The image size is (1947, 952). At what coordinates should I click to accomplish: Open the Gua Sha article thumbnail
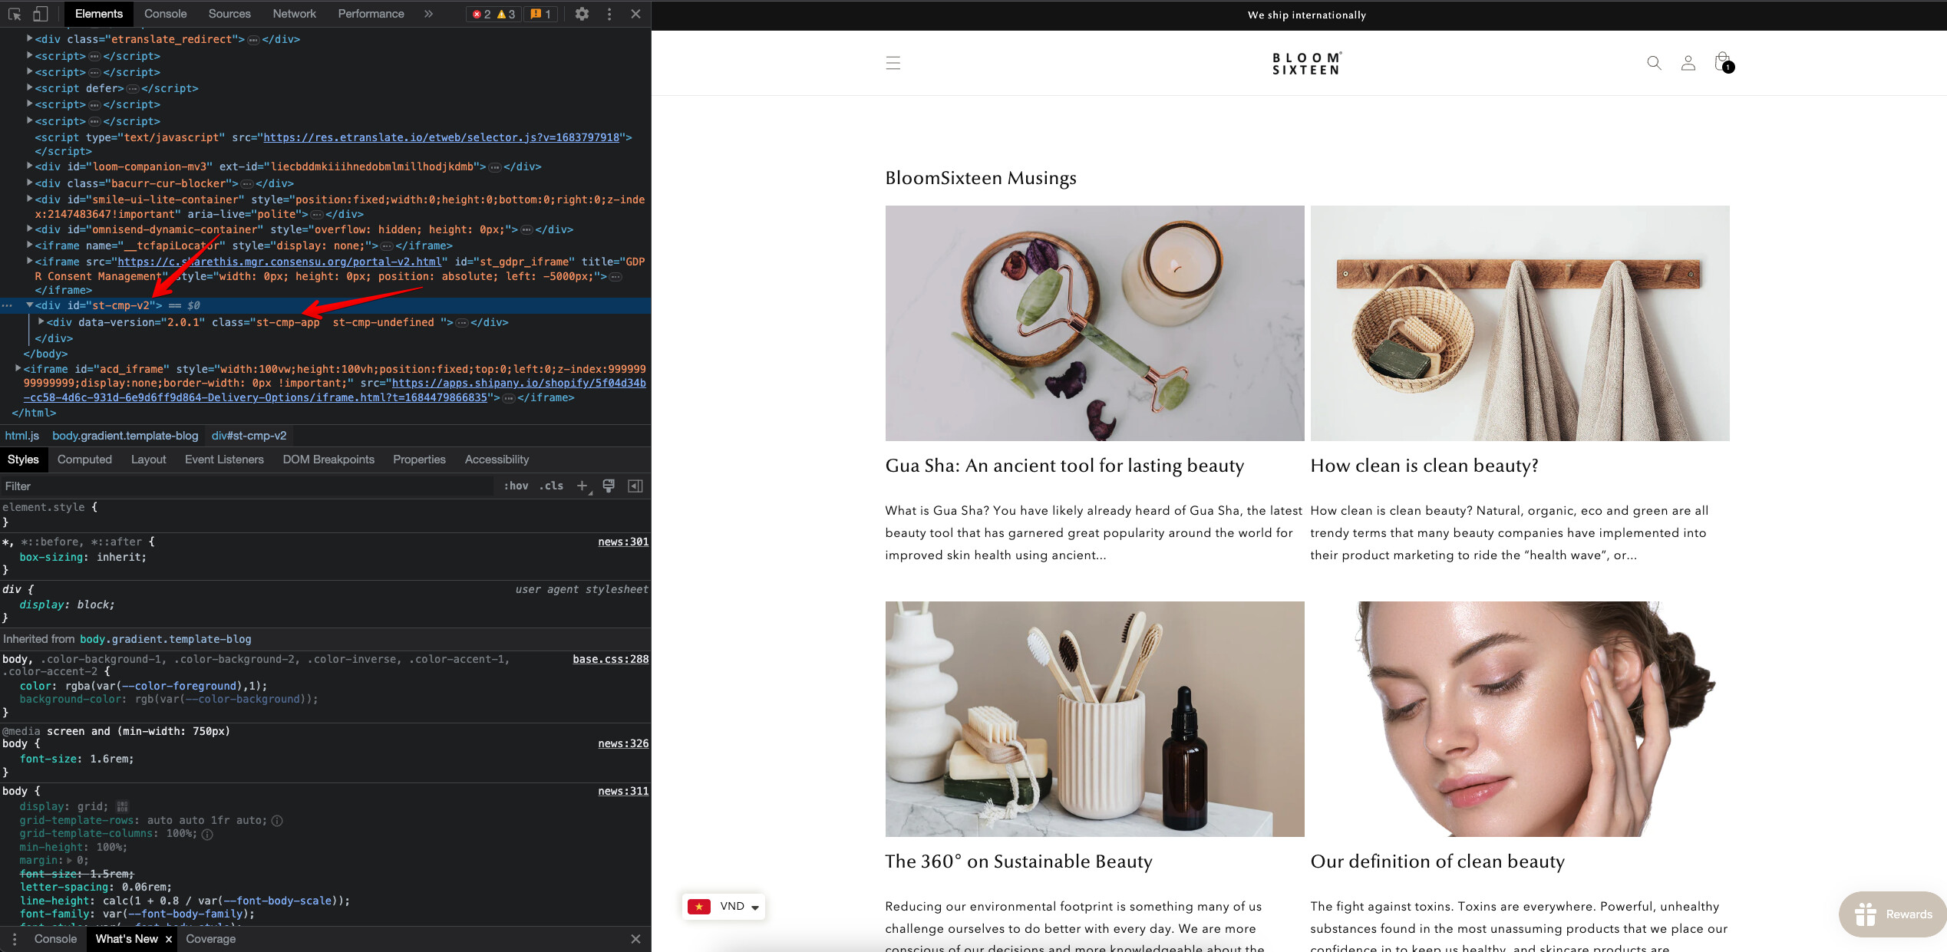[1094, 323]
